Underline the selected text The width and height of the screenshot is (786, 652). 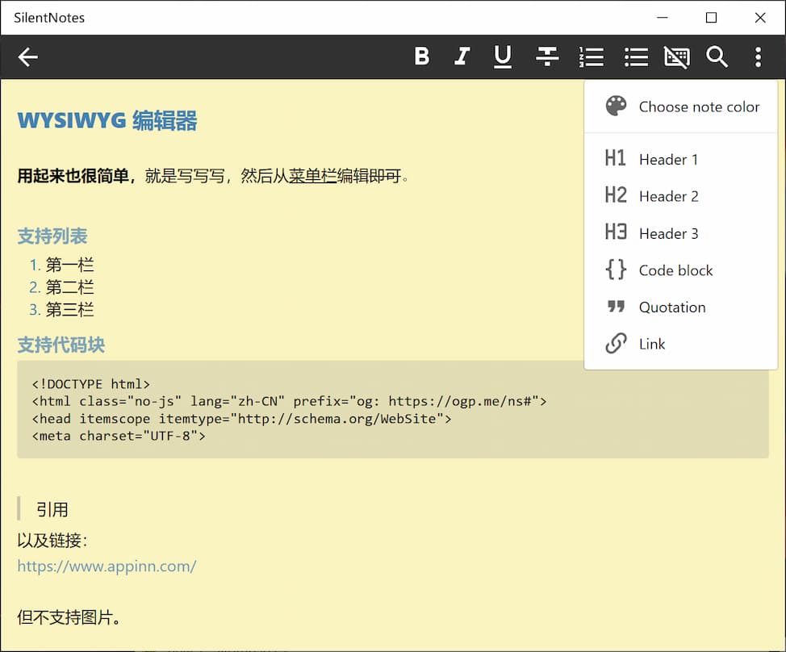(x=502, y=56)
